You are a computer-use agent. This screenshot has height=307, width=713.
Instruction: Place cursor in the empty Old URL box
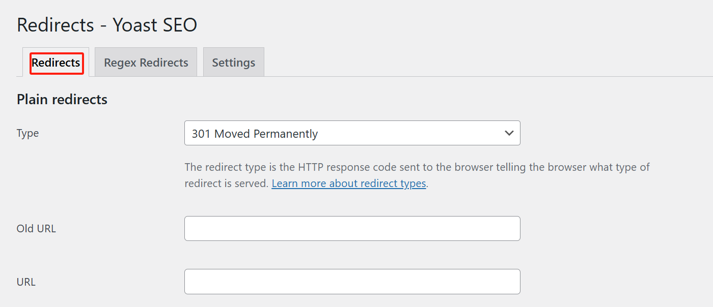point(352,228)
